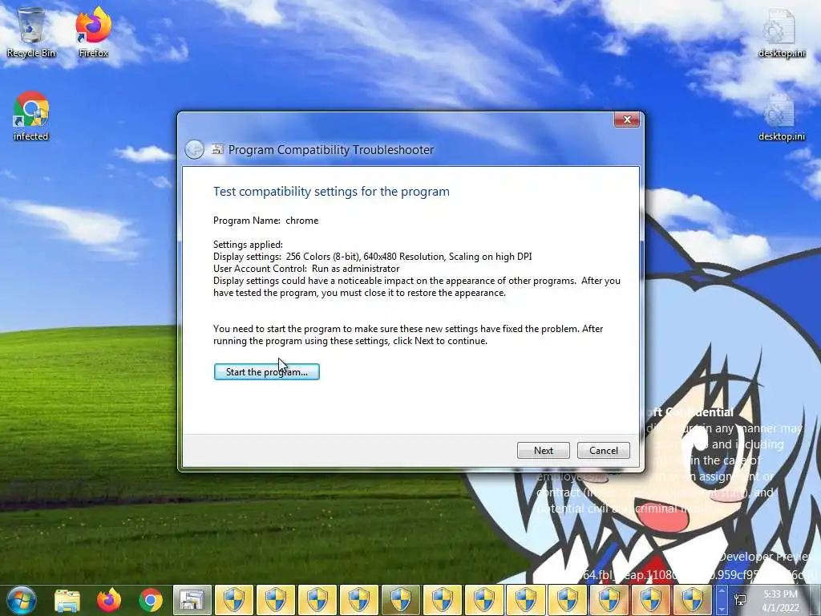Click the heading Test compatibility settings for the program

point(331,191)
